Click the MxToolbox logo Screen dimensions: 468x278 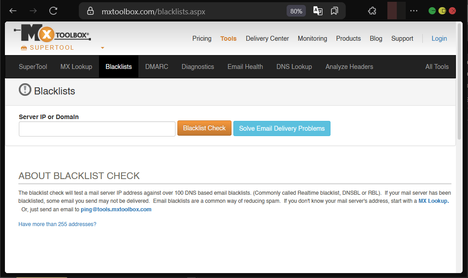point(52,34)
